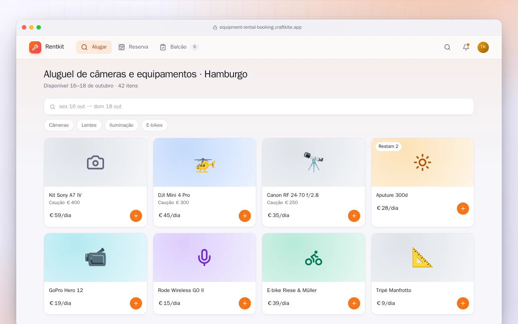Click the Disponível 16–18 de outubro subtitle
The width and height of the screenshot is (518, 324).
(x=91, y=86)
